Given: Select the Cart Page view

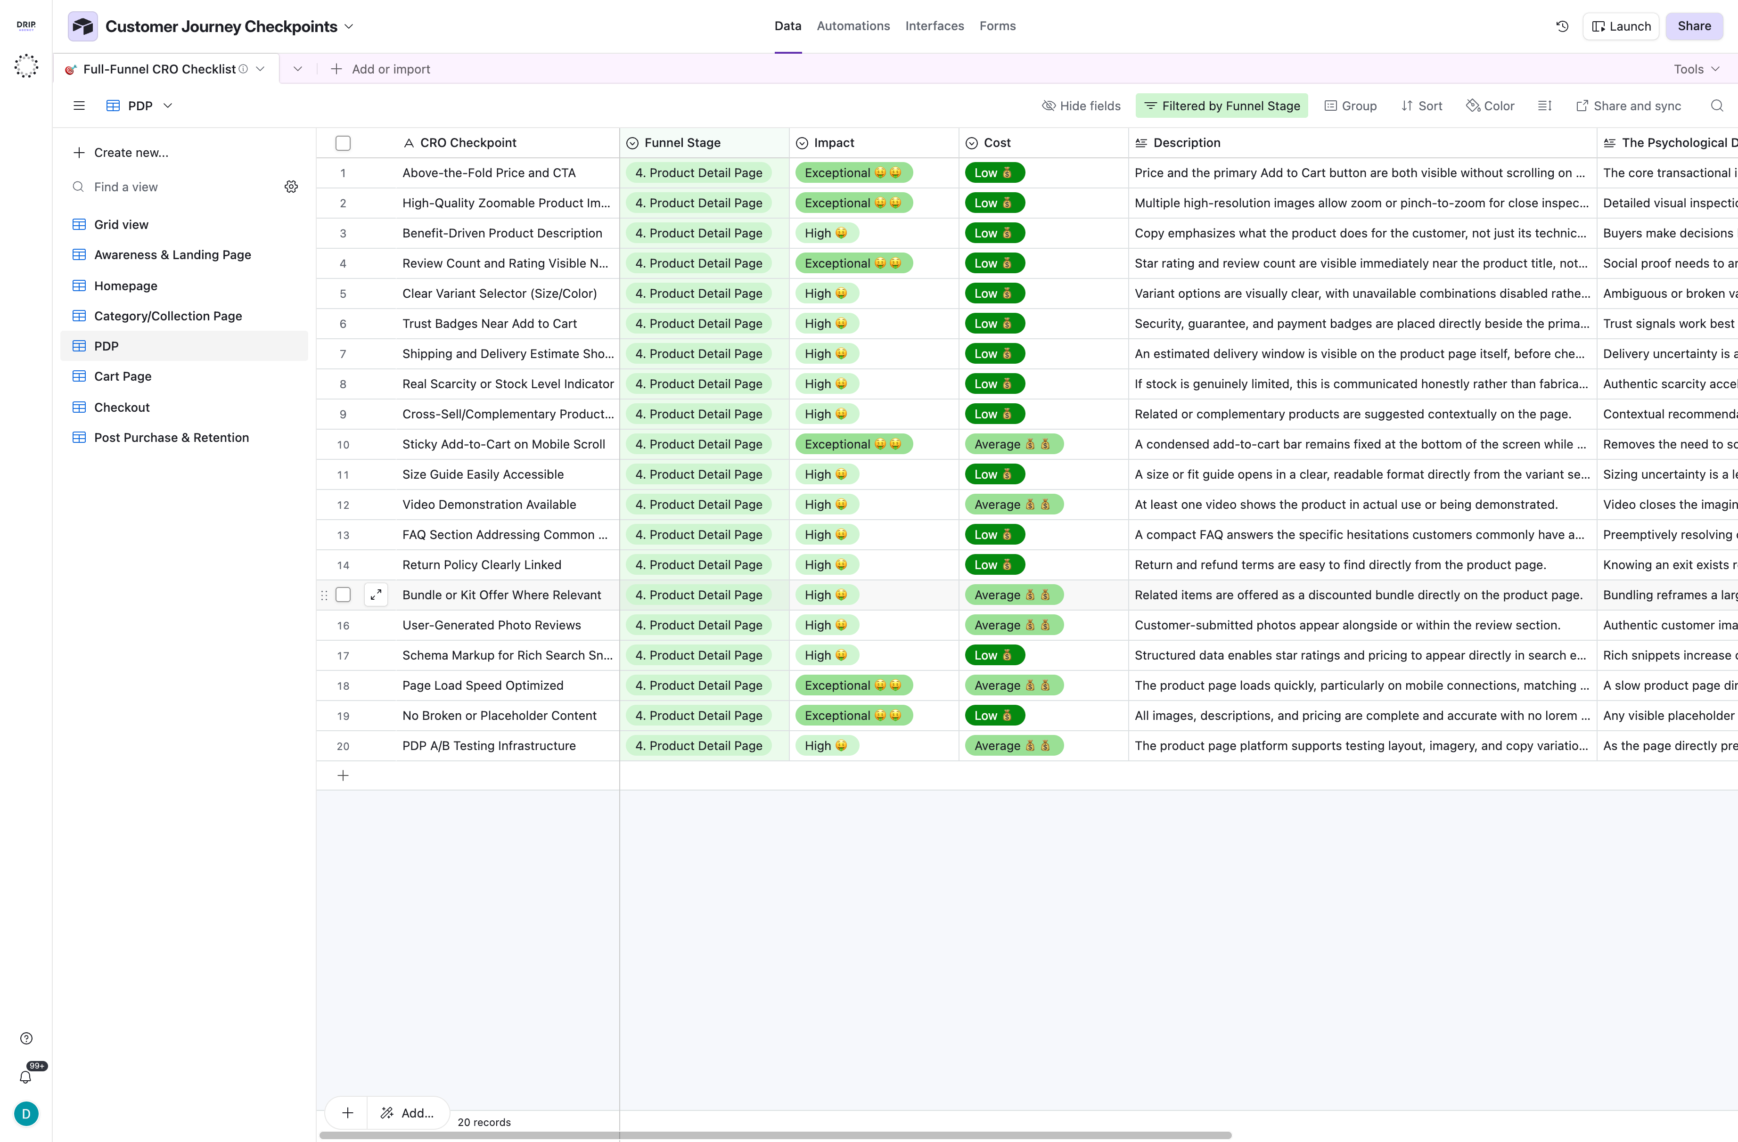Looking at the screenshot, I should coord(184,376).
